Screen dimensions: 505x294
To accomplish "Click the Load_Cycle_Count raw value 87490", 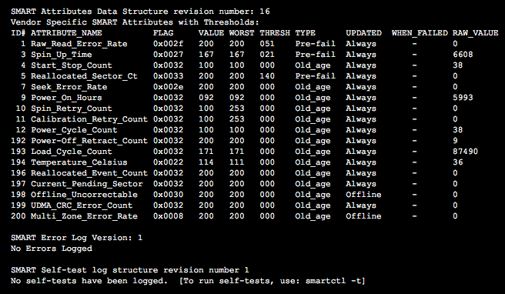I will [466, 152].
